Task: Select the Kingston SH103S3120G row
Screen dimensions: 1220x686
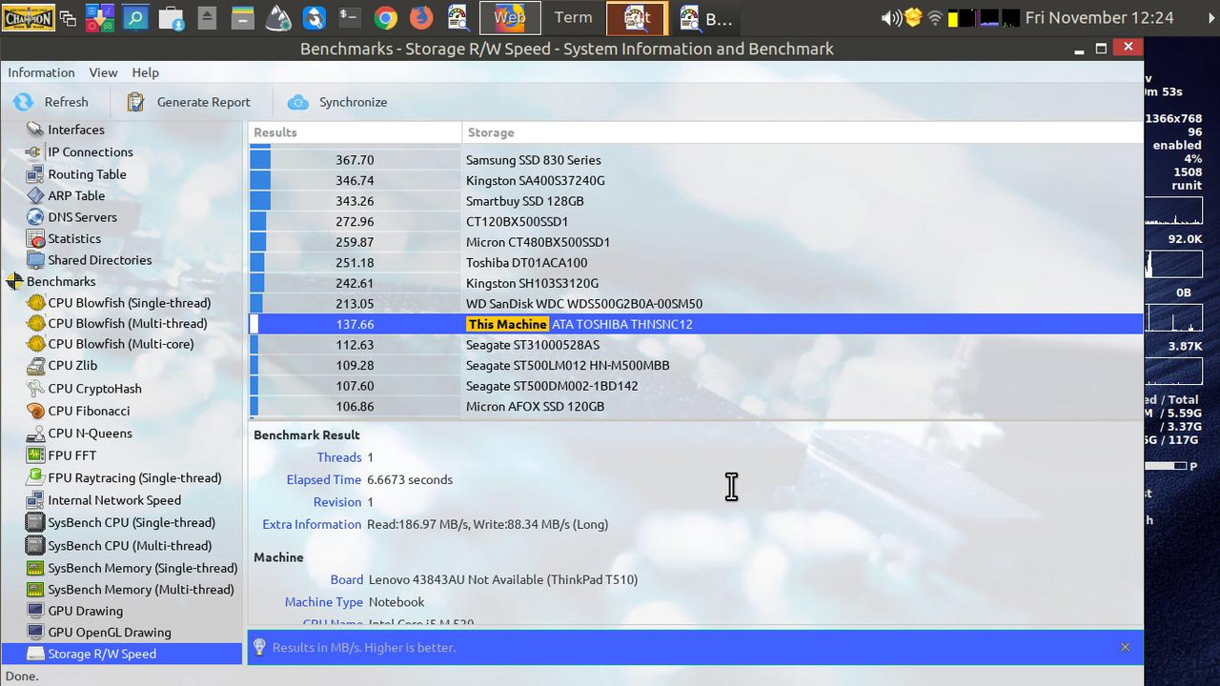Action: (696, 283)
